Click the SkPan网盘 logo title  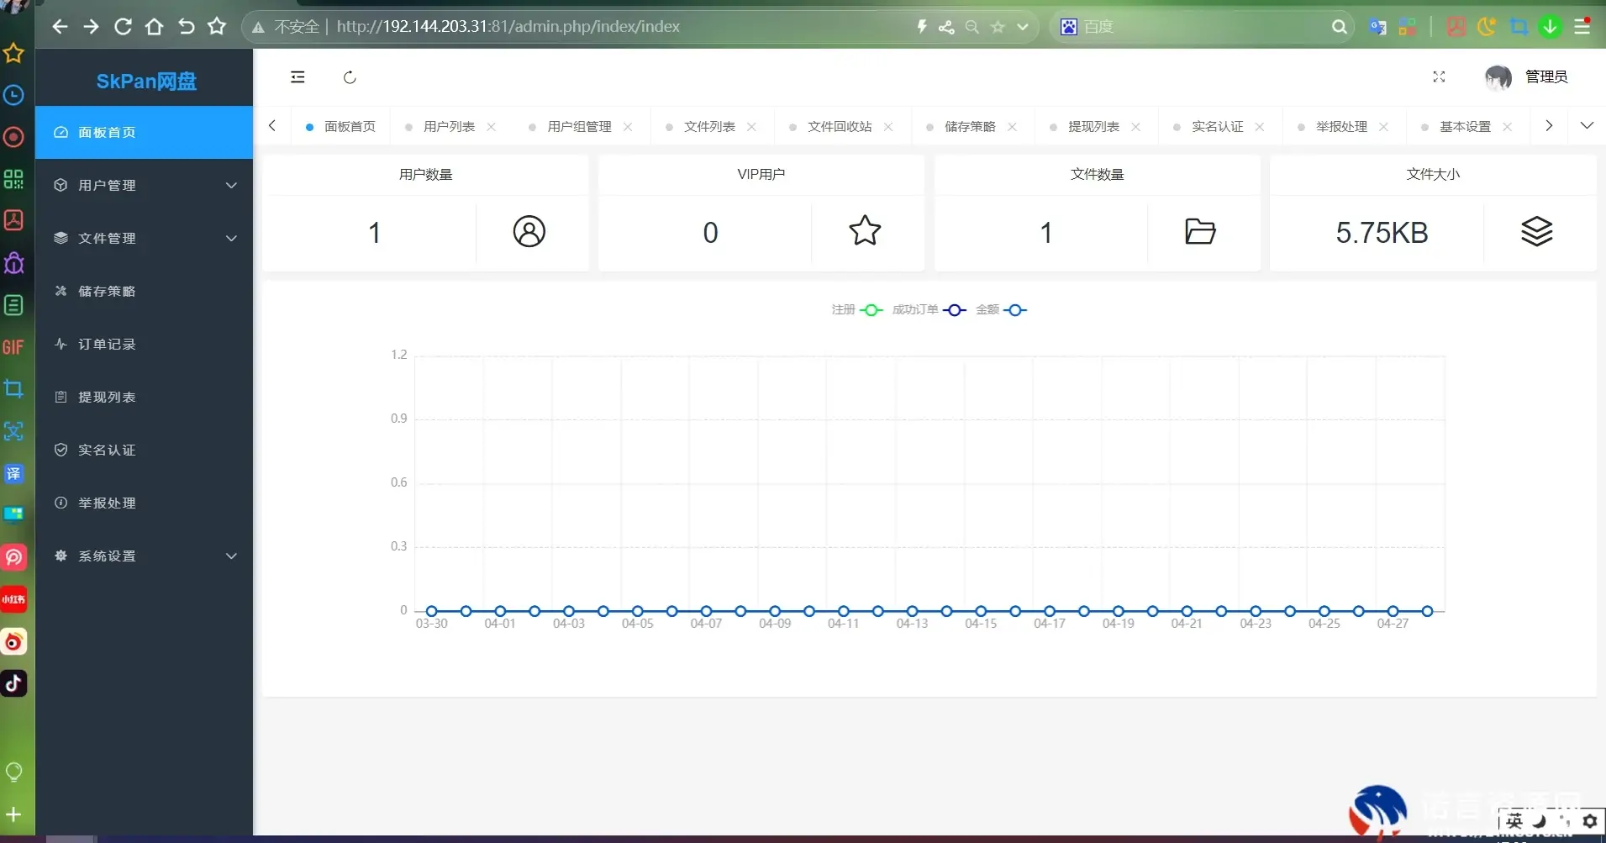pos(146,81)
